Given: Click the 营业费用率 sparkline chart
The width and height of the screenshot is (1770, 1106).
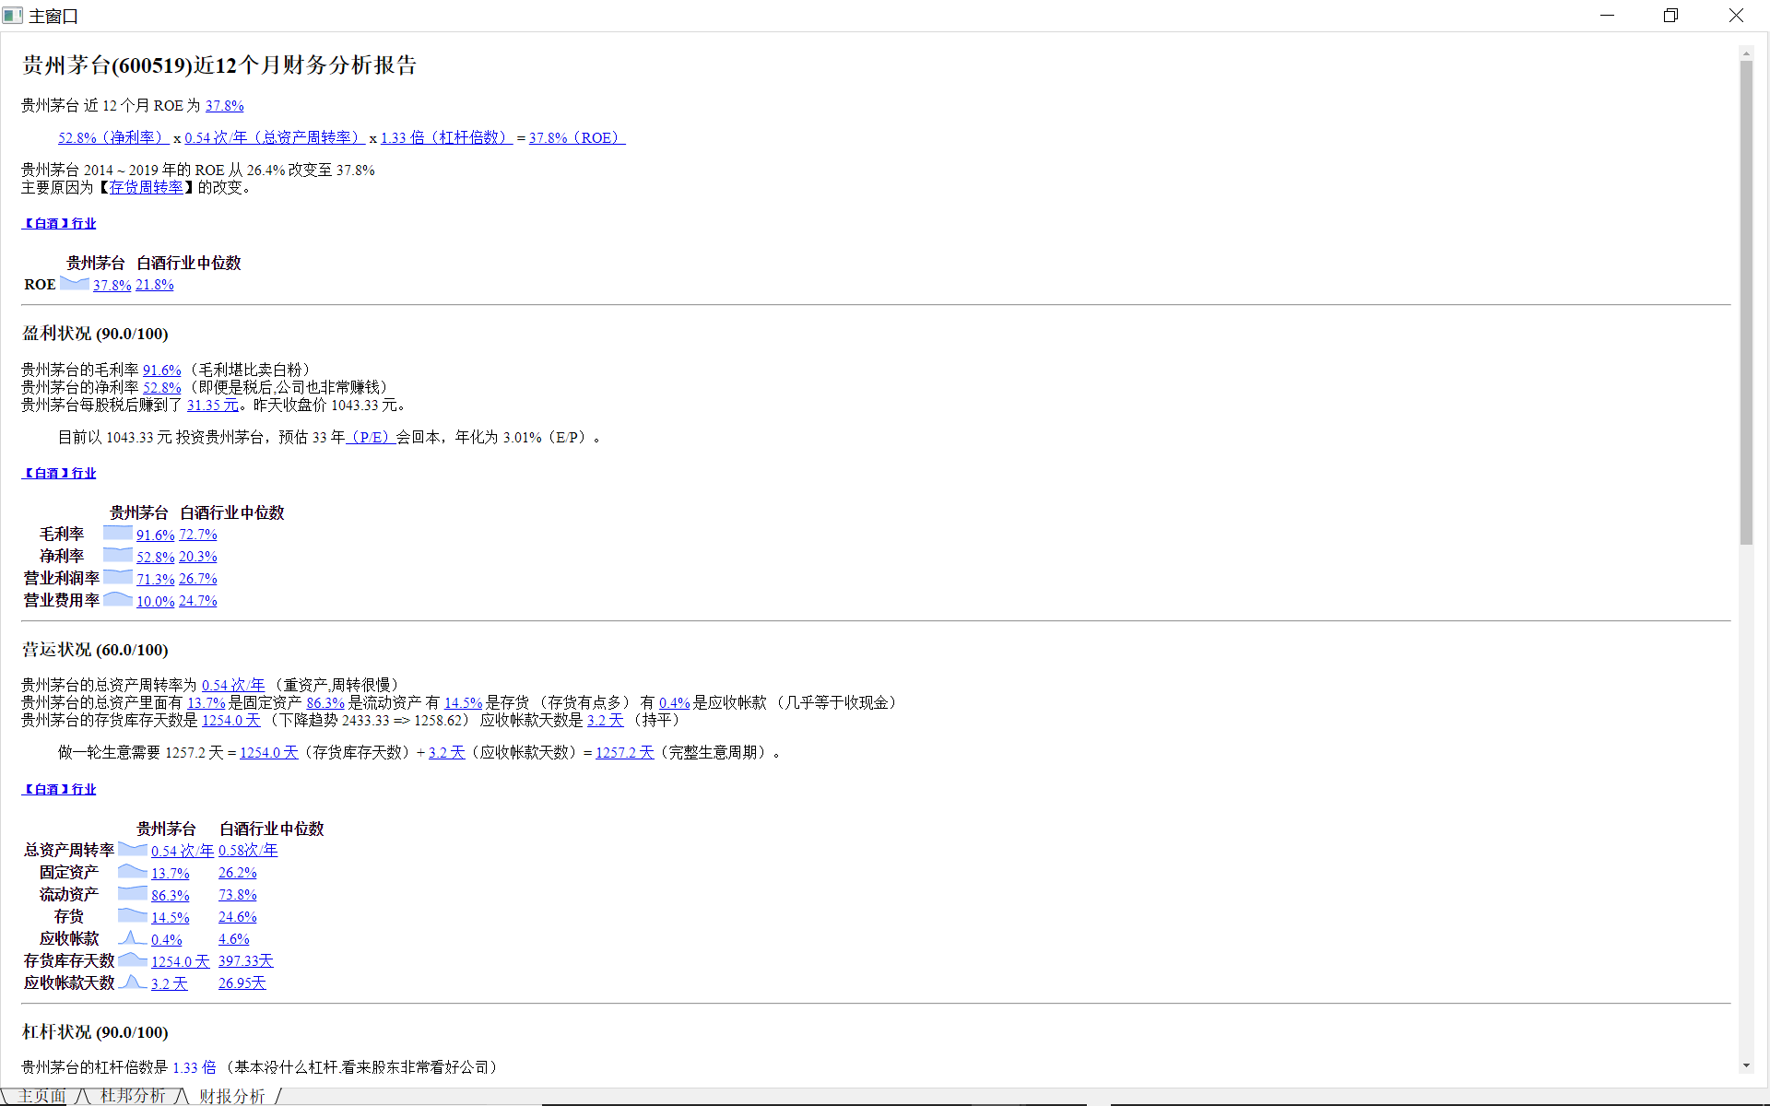Looking at the screenshot, I should click(117, 600).
